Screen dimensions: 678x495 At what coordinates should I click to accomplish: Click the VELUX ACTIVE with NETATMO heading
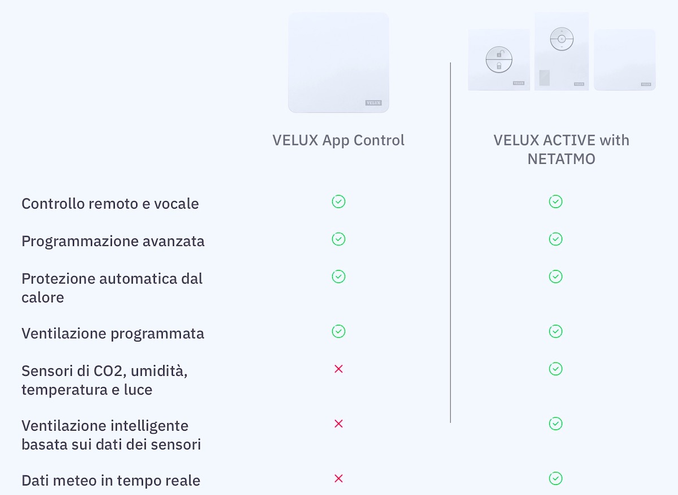pos(561,149)
